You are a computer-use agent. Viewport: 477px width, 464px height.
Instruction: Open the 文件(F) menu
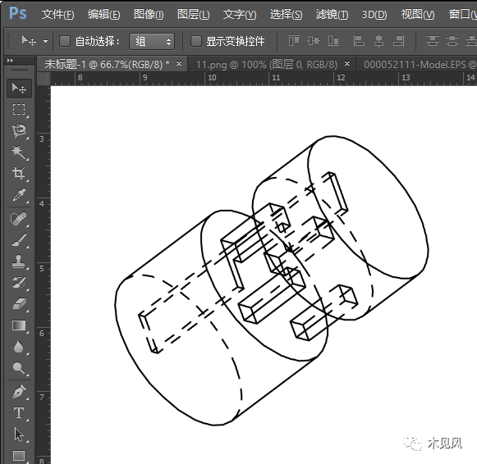pyautogui.click(x=57, y=14)
